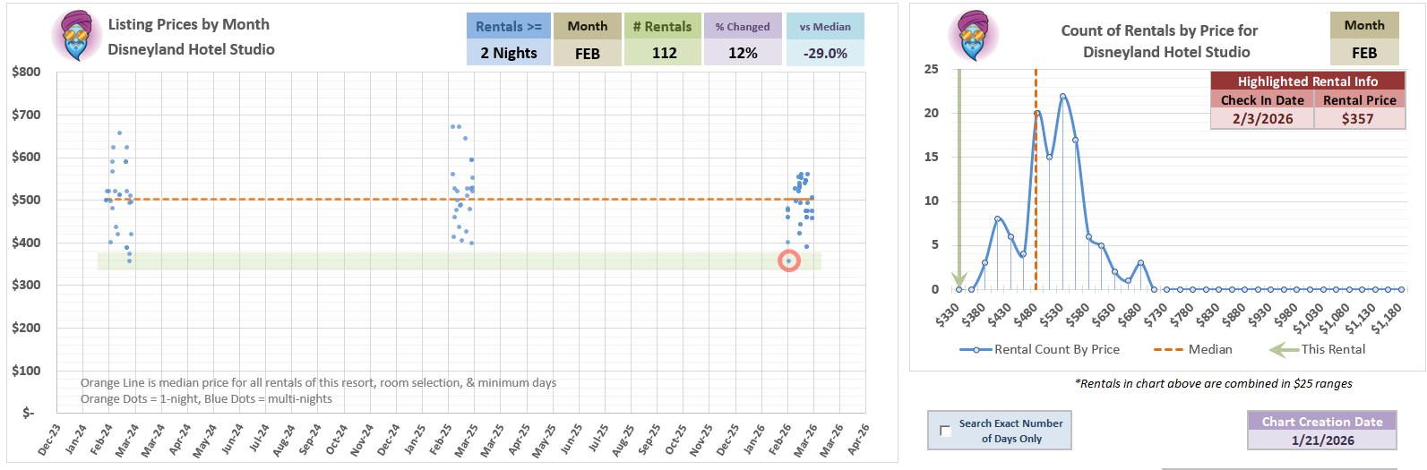Click the Rental Count By Price legend marker
Image resolution: width=1427 pixels, height=470 pixels.
pyautogui.click(x=976, y=350)
